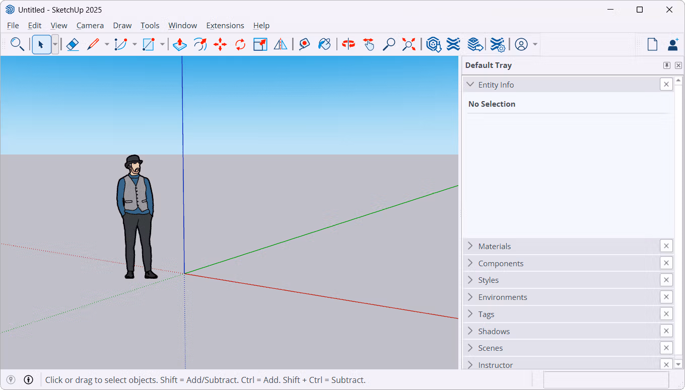
Task: Select the Rotate tool
Action: (240, 44)
